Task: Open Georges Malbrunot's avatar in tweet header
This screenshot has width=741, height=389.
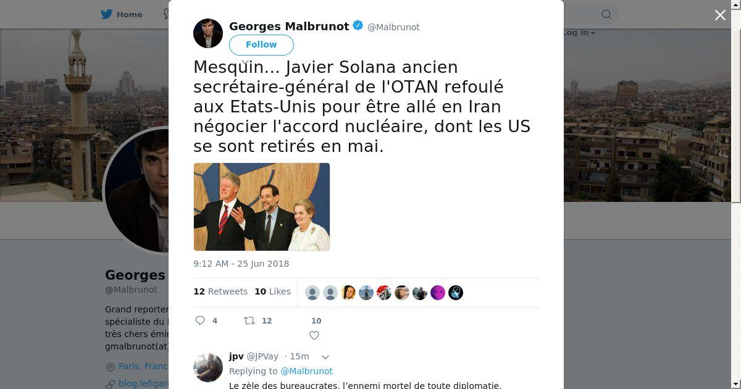Action: (x=208, y=33)
